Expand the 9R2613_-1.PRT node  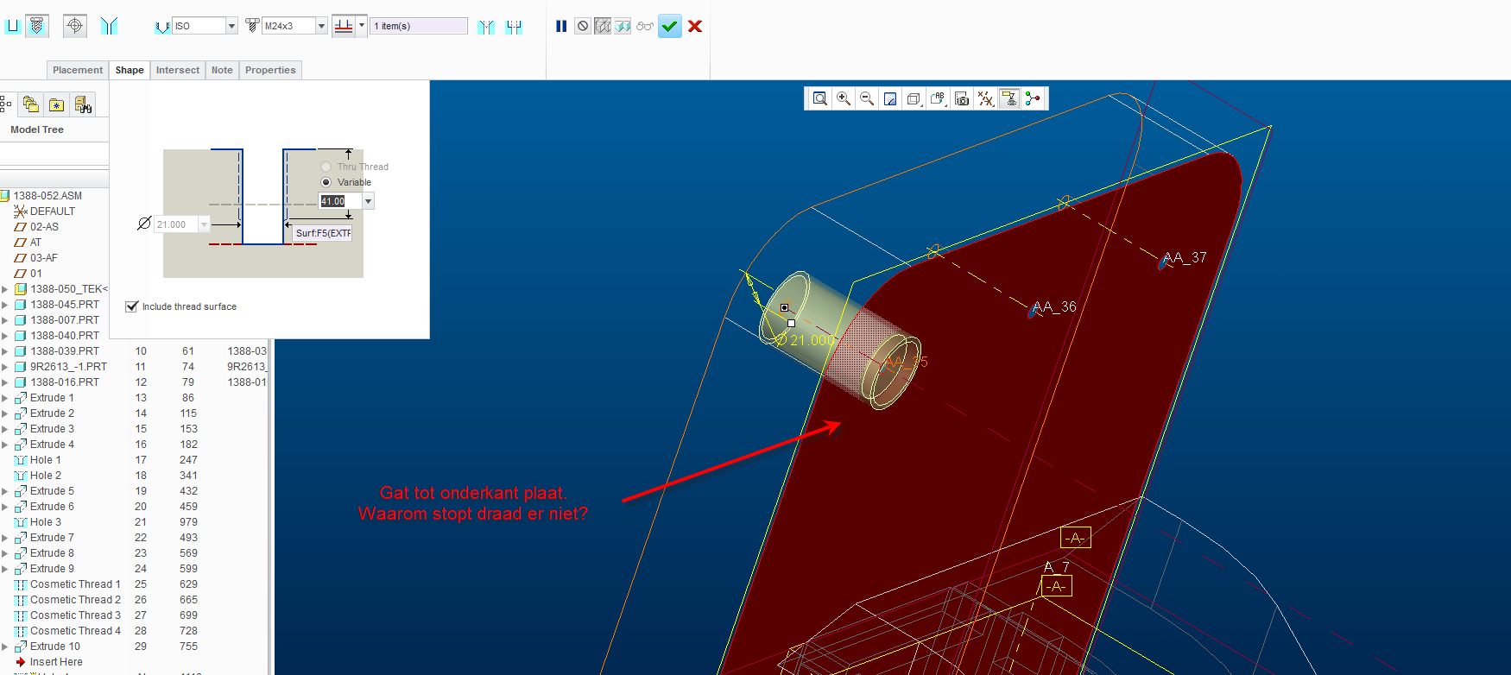point(5,367)
